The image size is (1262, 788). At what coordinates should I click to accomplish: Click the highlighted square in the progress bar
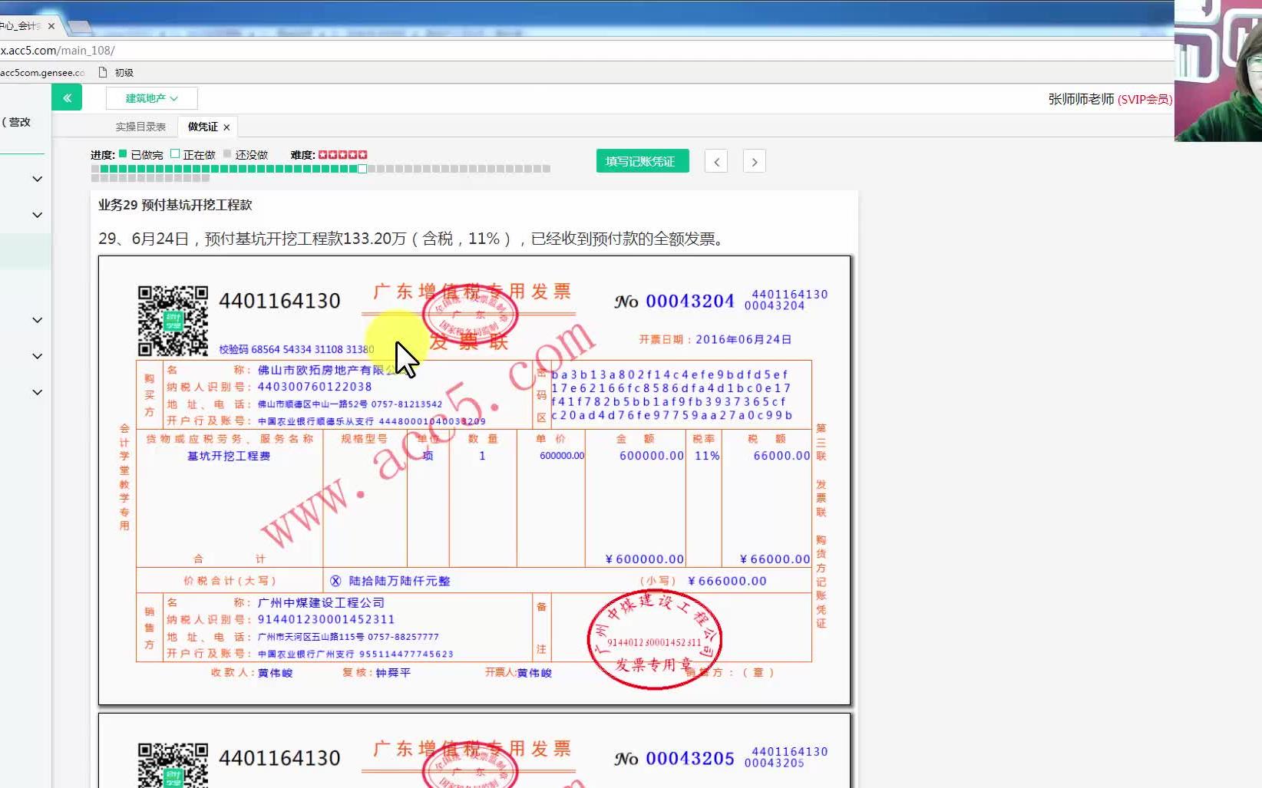point(362,168)
